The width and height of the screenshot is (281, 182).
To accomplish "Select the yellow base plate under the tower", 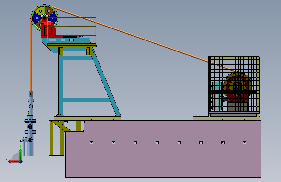I will tap(88, 118).
